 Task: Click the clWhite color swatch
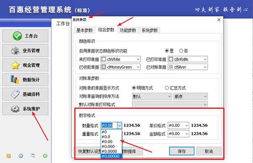click(x=104, y=59)
